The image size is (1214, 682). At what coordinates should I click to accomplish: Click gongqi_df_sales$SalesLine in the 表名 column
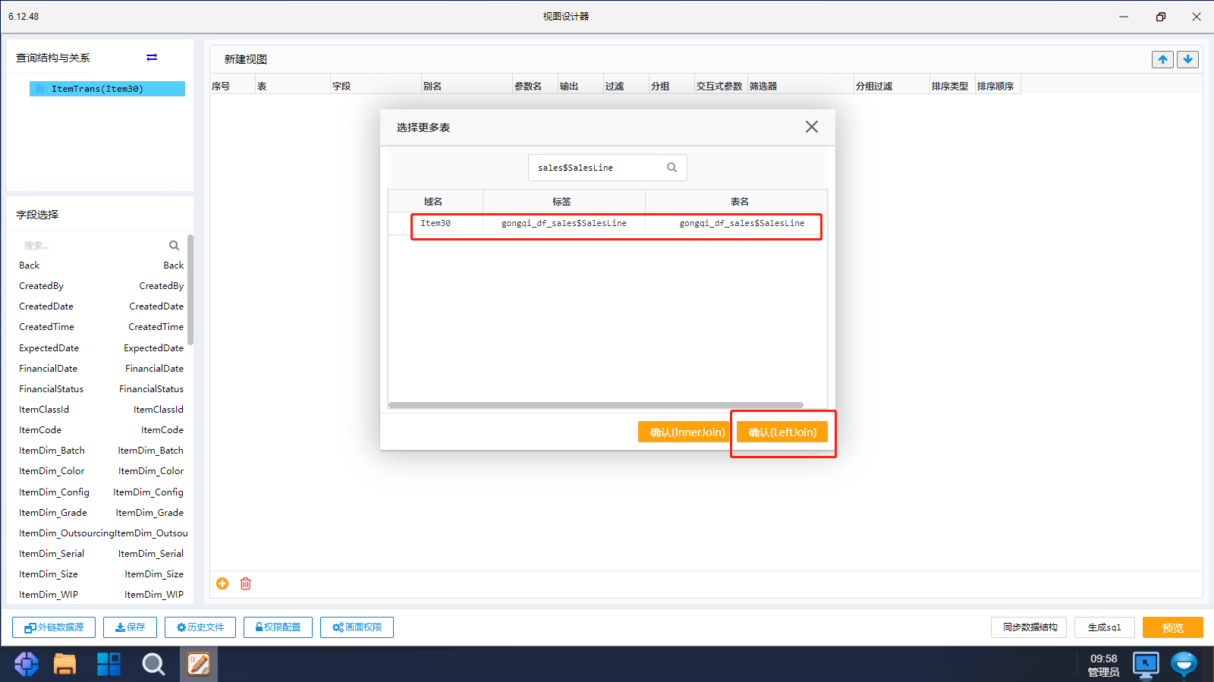(742, 223)
